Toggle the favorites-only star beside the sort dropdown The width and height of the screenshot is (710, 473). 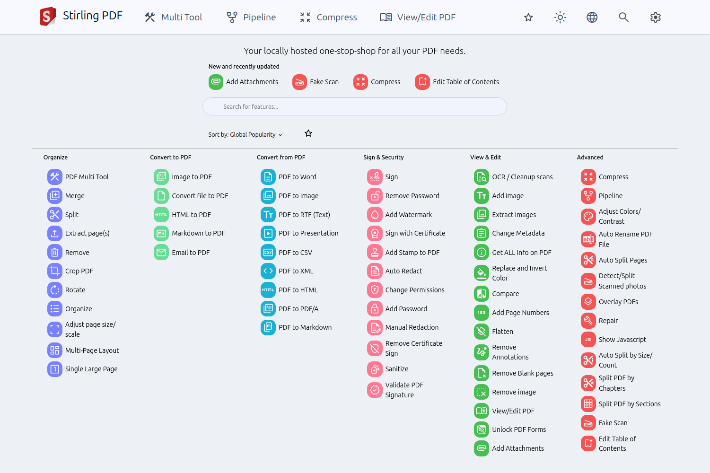[x=308, y=133]
